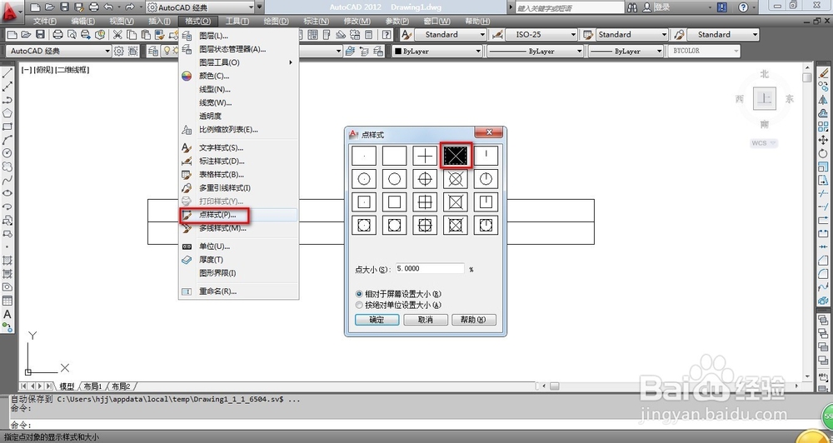
Task: Click Exchange exclamation icon in title bar
Action: coord(722,7)
